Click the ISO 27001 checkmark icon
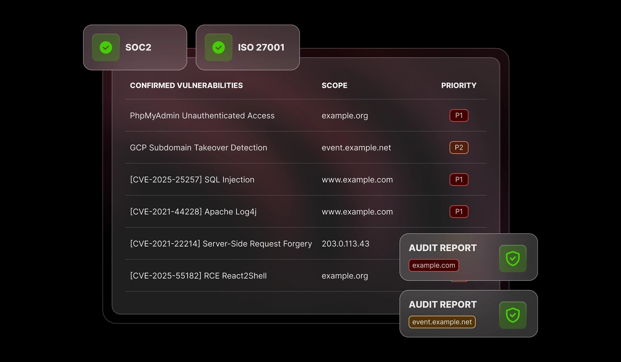 [218, 48]
